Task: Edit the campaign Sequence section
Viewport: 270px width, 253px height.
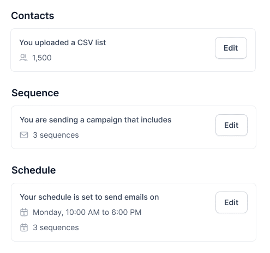Action: (231, 125)
